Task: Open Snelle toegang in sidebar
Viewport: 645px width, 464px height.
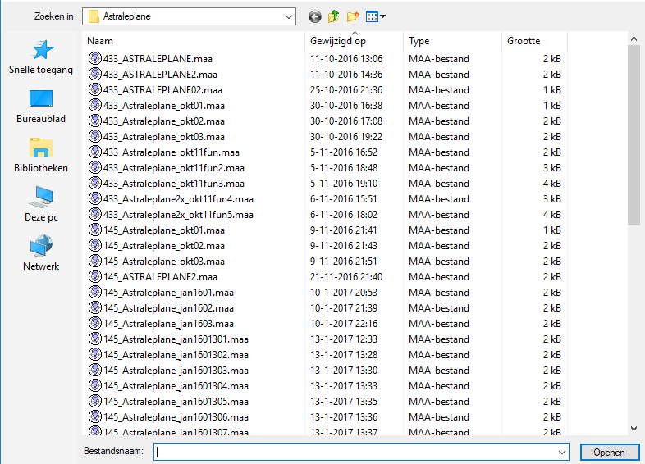Action: pyautogui.click(x=41, y=57)
